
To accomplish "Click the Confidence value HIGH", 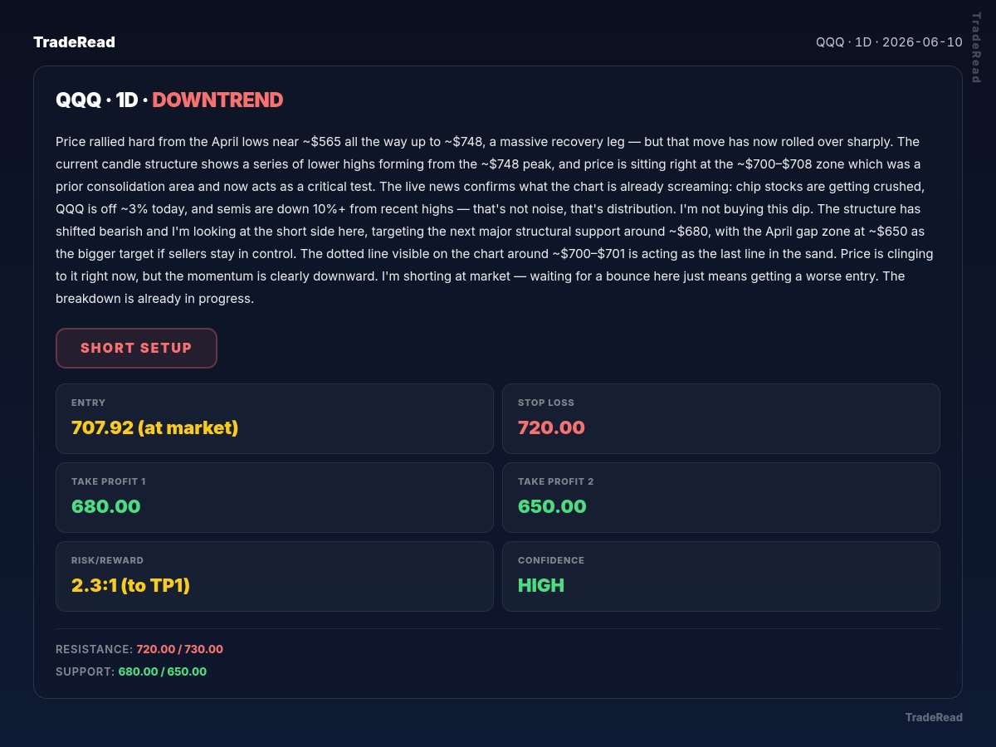I will [541, 585].
